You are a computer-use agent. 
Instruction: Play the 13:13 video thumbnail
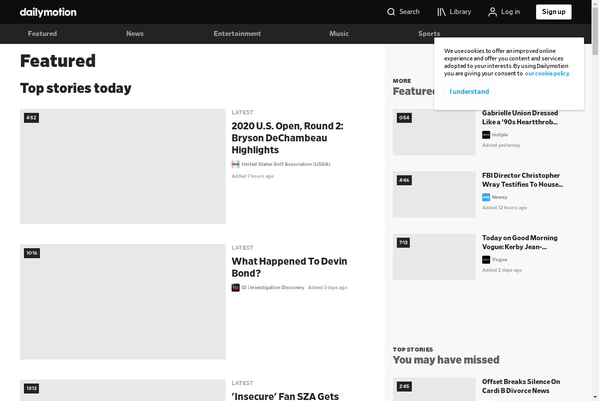coord(123,390)
